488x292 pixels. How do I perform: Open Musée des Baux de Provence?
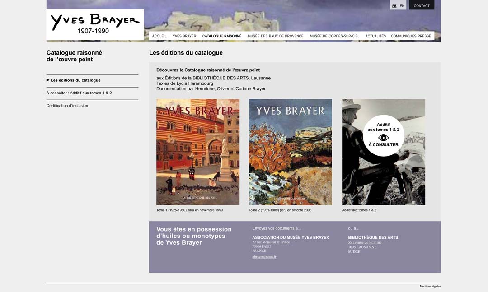click(276, 36)
